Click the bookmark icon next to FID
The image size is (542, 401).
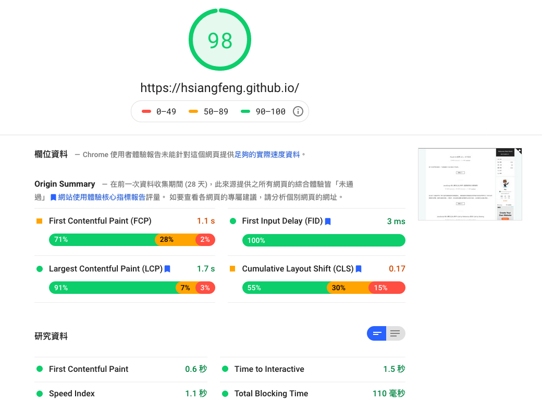pos(328,222)
